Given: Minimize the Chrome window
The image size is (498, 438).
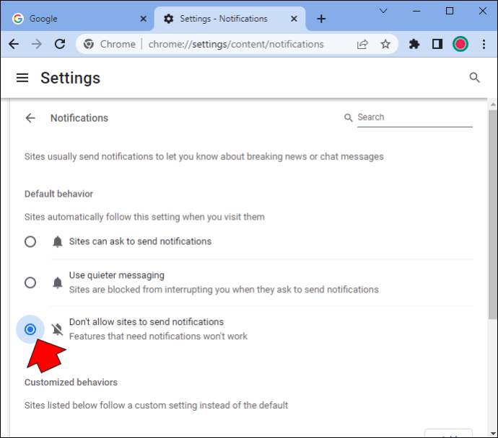Looking at the screenshot, I should tap(416, 11).
